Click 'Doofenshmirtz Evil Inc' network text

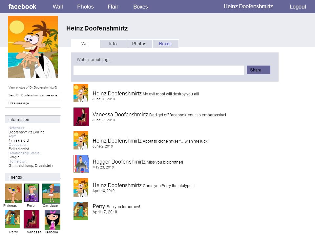[27, 132]
